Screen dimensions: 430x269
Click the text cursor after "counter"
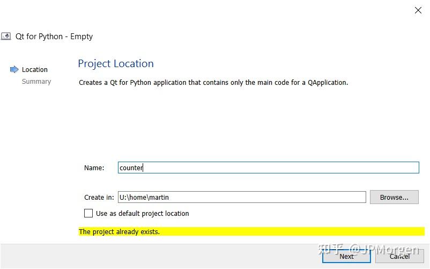pyautogui.click(x=143, y=168)
